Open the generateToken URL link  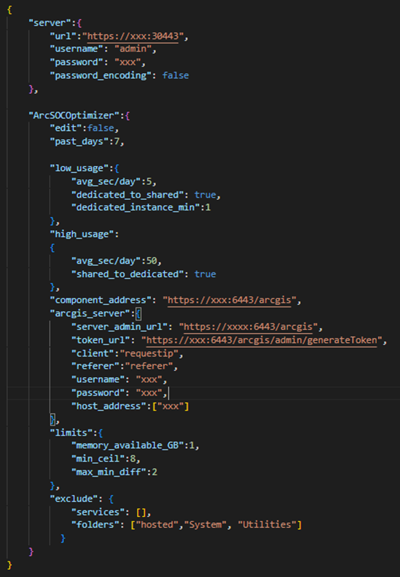pyautogui.click(x=262, y=340)
